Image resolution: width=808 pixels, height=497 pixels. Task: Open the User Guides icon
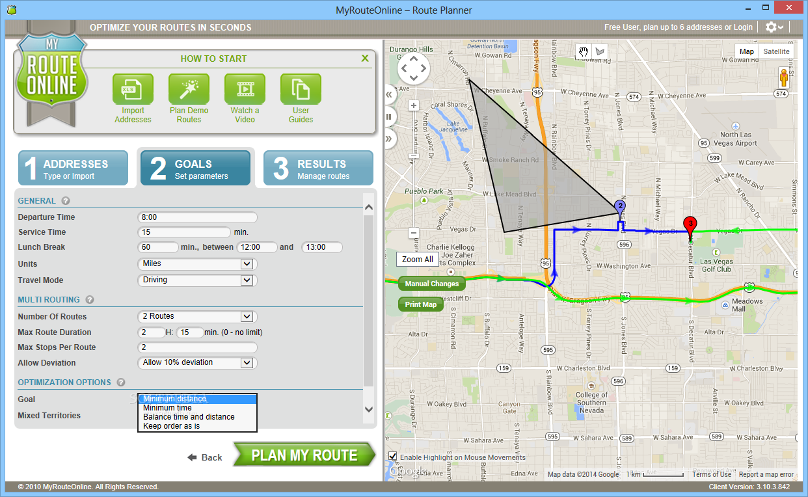tap(301, 89)
